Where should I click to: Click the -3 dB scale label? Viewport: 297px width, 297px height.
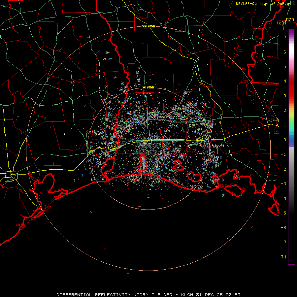pyautogui.click(x=283, y=184)
